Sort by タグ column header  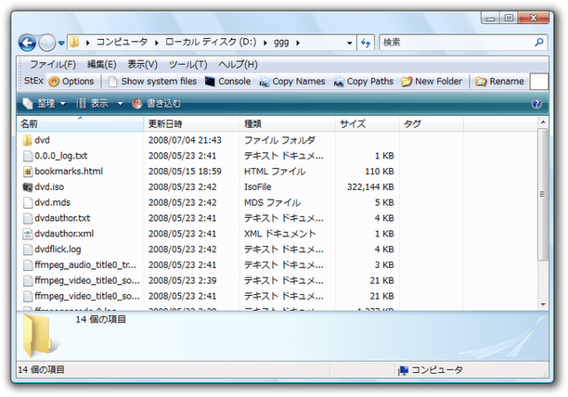(431, 123)
